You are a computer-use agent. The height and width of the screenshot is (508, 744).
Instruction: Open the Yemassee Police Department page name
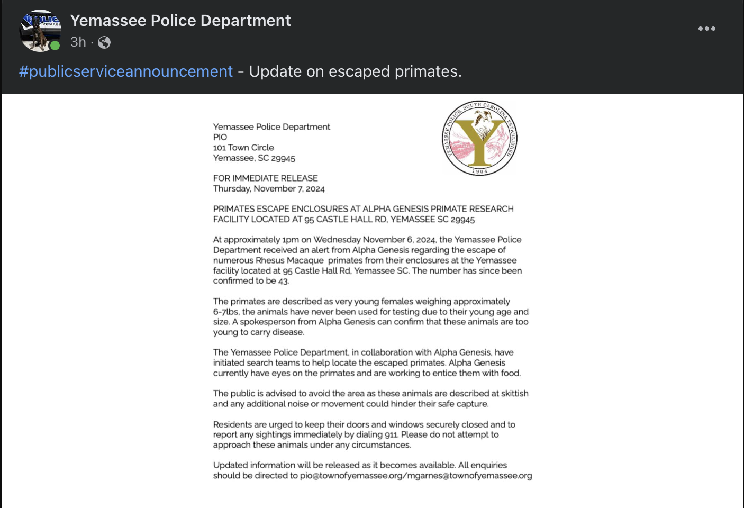click(x=180, y=21)
